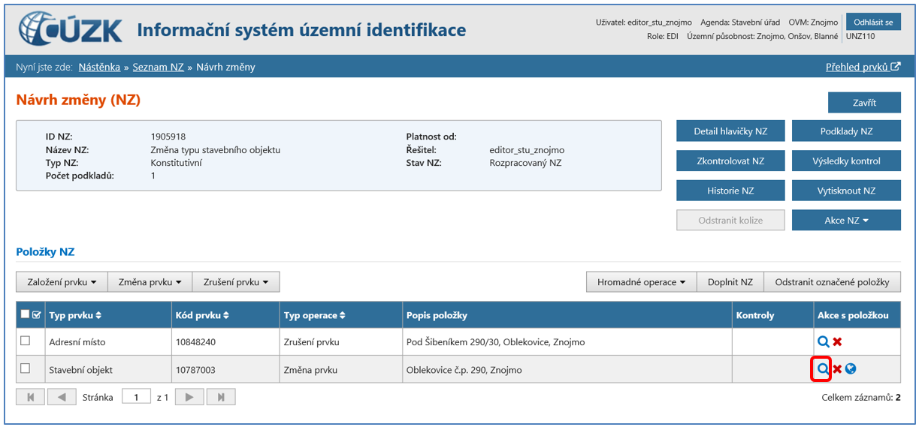This screenshot has width=916, height=427.
Task: Tick the Stavební objekt row checkbox
Action: coord(26,368)
